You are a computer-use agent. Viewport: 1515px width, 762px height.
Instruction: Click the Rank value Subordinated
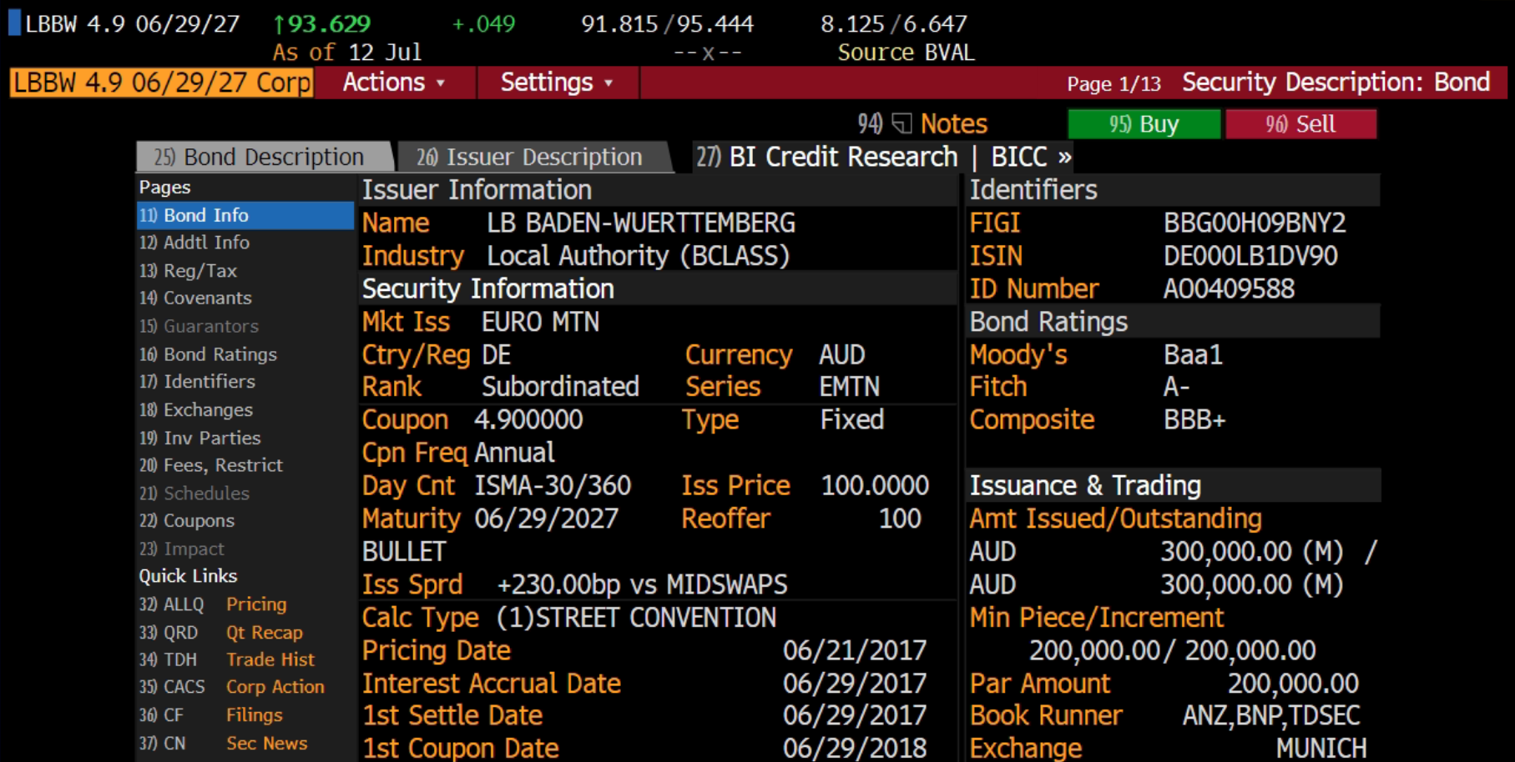[x=560, y=387]
